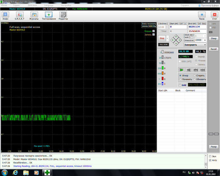Open the Действия menu
Image resolution: width=220 pixels, height=176 pixels.
point(32,5)
